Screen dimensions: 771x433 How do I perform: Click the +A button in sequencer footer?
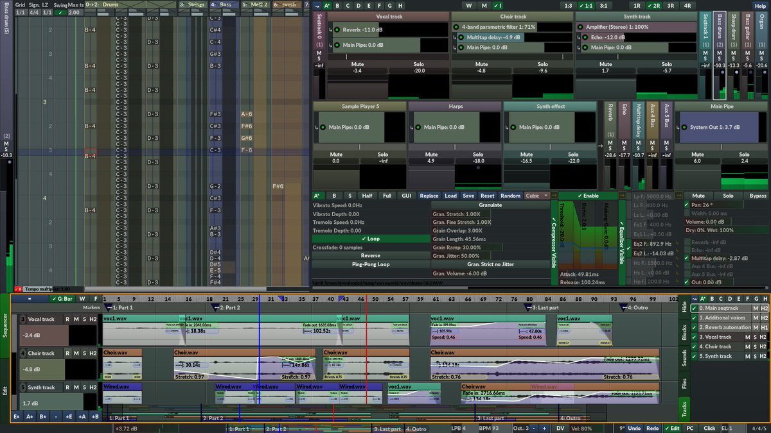[82, 416]
